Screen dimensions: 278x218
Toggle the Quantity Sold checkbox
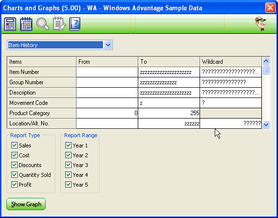[14, 175]
